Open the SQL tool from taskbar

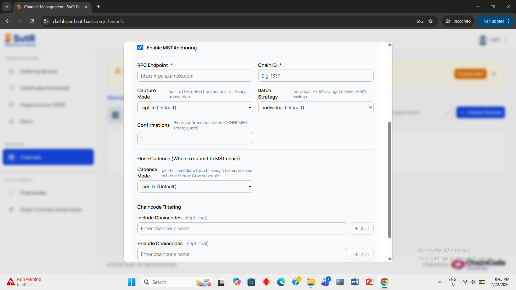(x=340, y=282)
